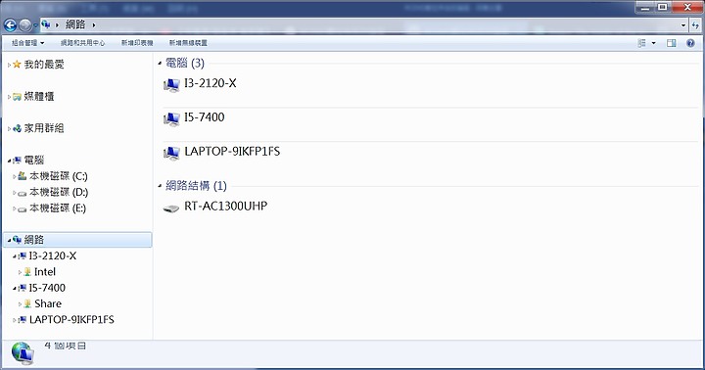Image resolution: width=705 pixels, height=370 pixels.
Task: Change view with the view icon
Action: click(642, 43)
